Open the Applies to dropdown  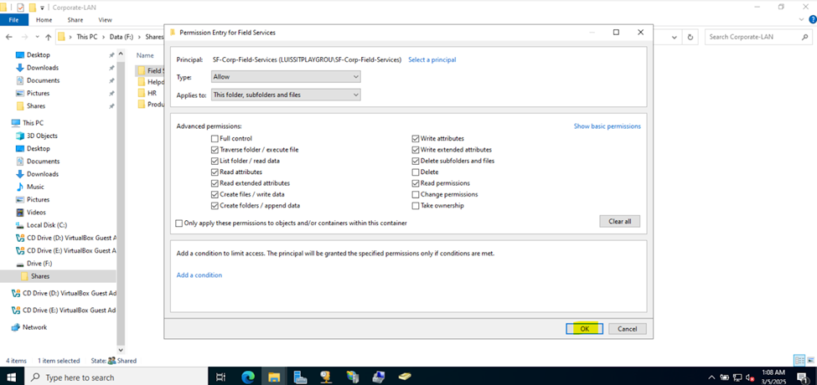286,95
